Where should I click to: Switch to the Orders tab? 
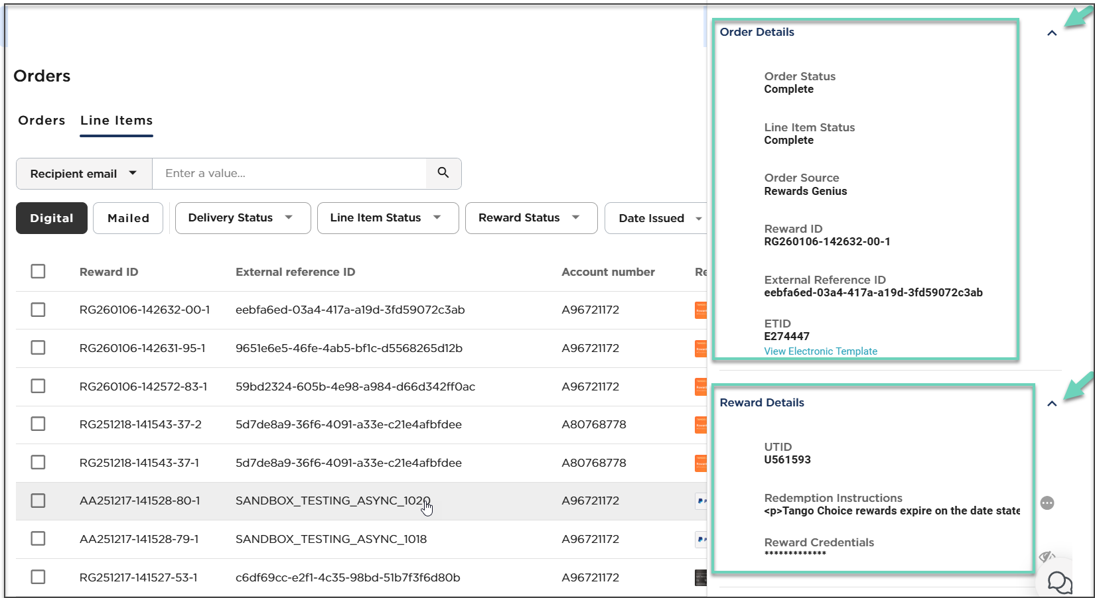pyautogui.click(x=42, y=121)
